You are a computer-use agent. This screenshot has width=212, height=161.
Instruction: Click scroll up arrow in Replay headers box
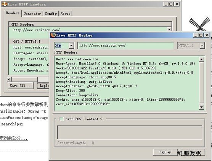click(201, 59)
